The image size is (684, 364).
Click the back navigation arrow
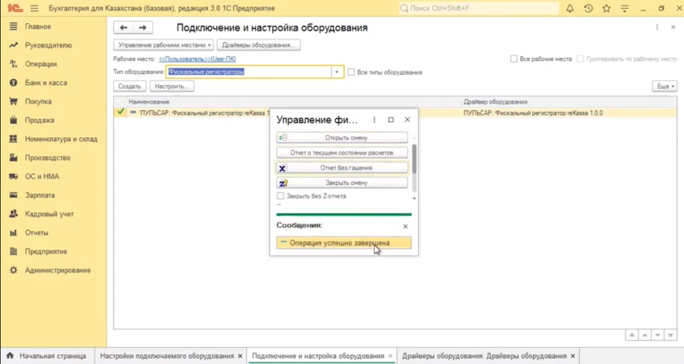tap(123, 28)
